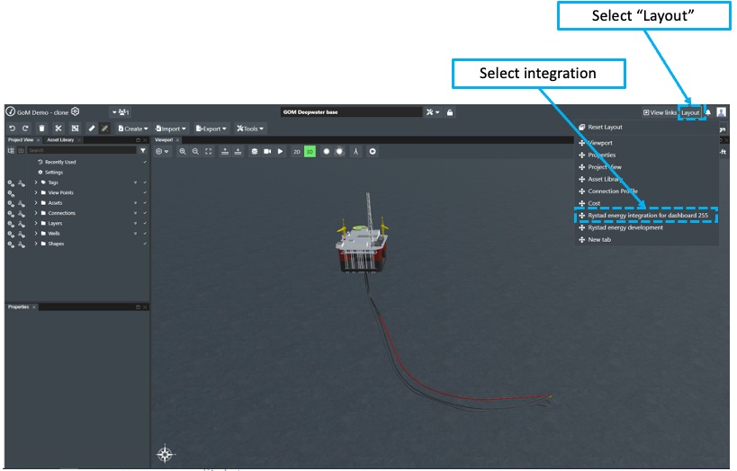
Task: Click the compass icon in viewport corner
Action: pos(166,453)
